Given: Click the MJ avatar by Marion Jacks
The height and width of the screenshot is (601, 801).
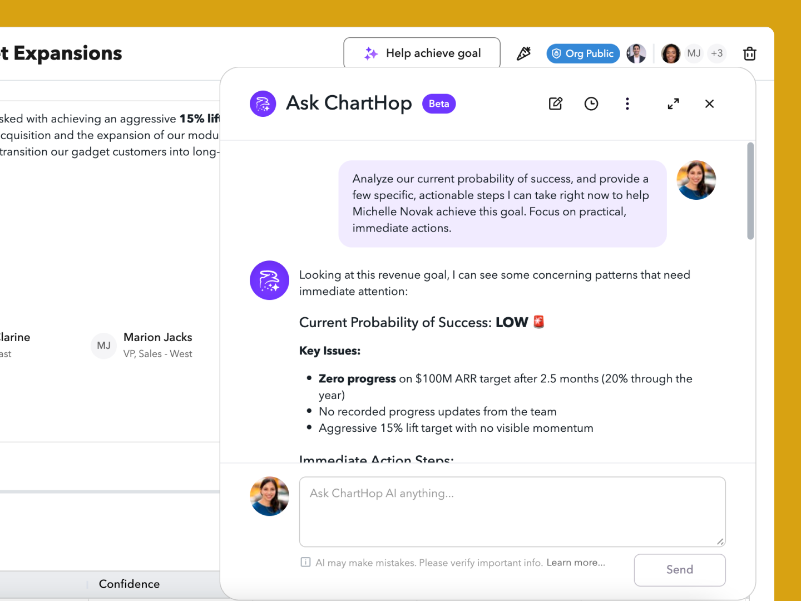Looking at the screenshot, I should [103, 346].
